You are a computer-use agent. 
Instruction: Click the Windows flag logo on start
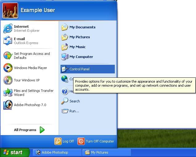[6, 152]
